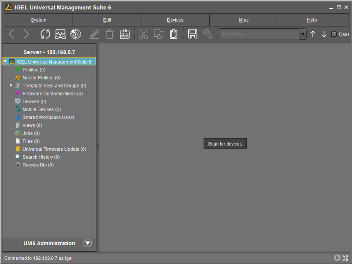Click the edit pencil icon

tap(94, 34)
